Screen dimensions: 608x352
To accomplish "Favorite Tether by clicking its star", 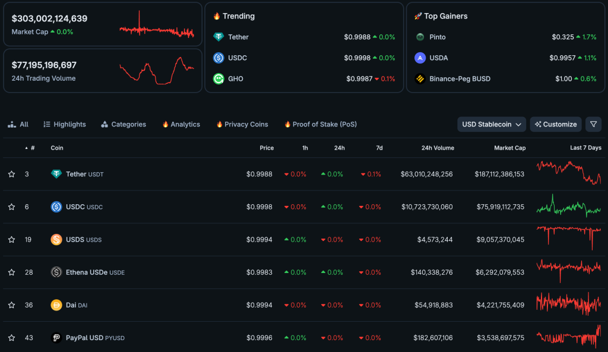I will click(11, 174).
